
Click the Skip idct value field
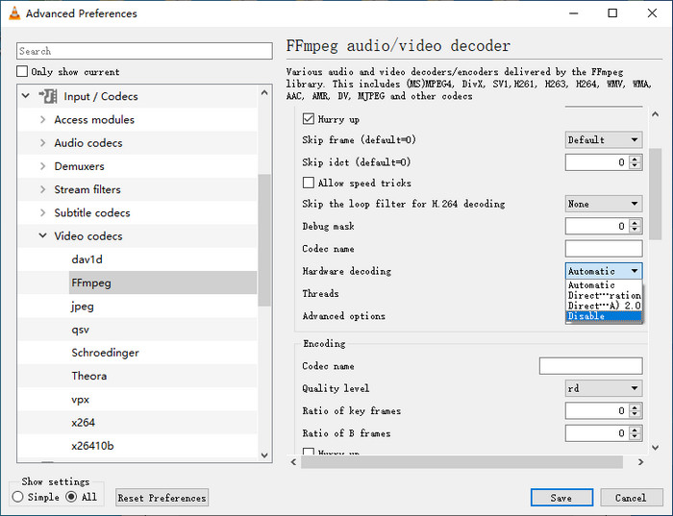tap(597, 162)
